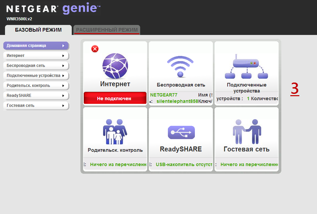Click arrow next to Беспроводная сеть in sidebar
The height and width of the screenshot is (214, 317).
[x=63, y=66]
